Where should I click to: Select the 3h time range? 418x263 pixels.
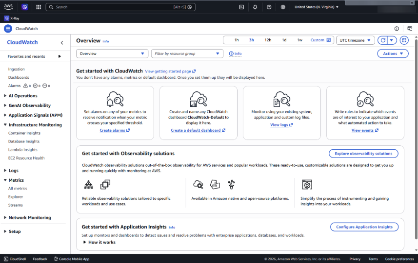251,40
